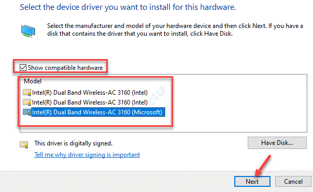Toggle the Show compatible hardware checkbox
313x192 pixels.
pyautogui.click(x=23, y=68)
